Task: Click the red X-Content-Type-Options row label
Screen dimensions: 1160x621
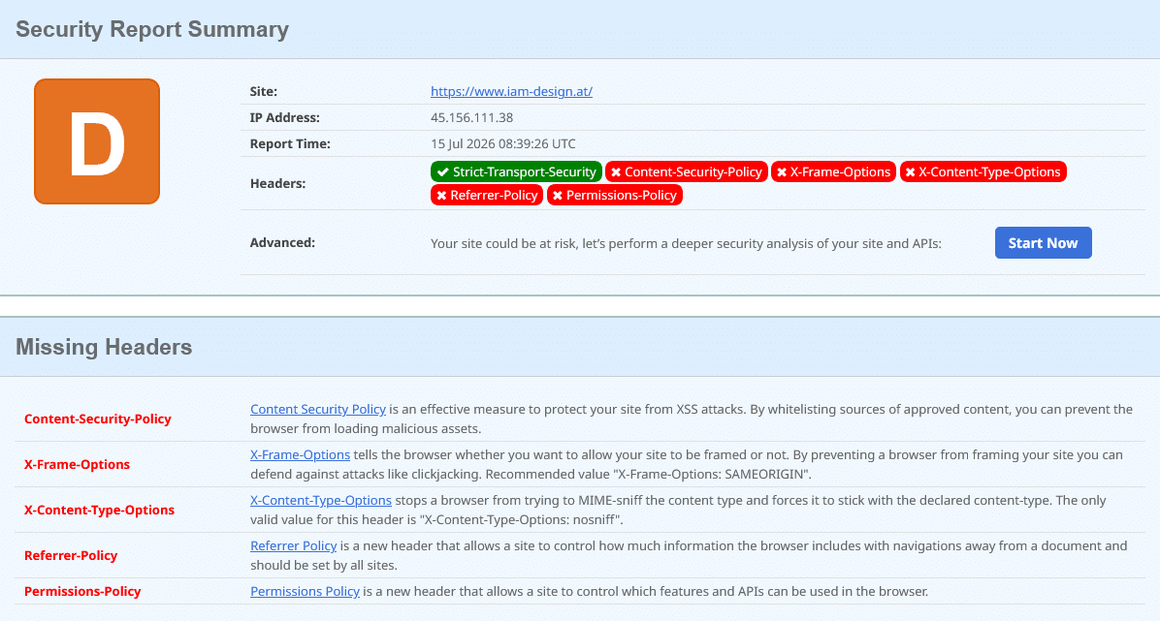Action: 99,511
